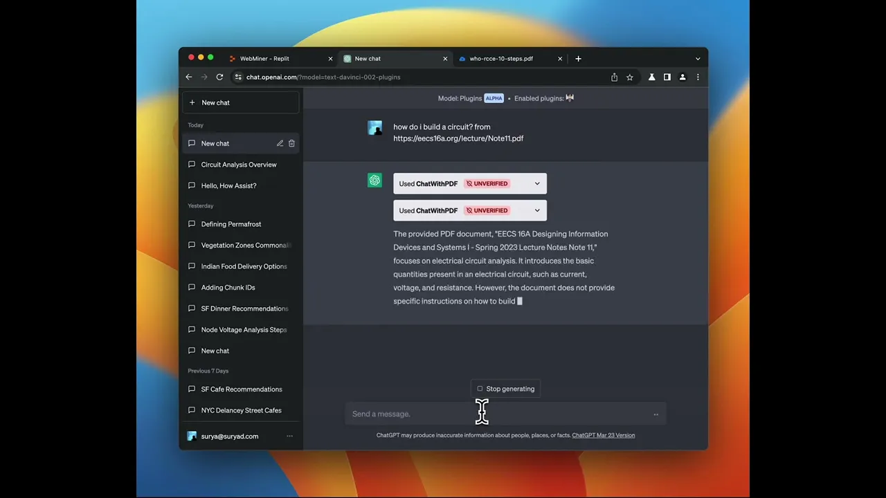Click the forward navigation arrow
886x498 pixels.
coord(204,77)
